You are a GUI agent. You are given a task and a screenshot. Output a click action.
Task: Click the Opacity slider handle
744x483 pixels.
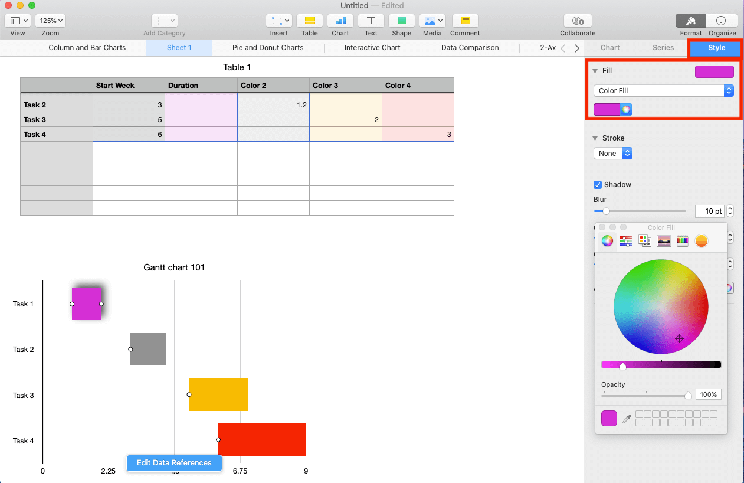click(x=688, y=395)
